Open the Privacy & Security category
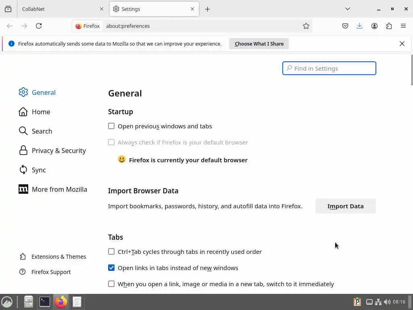Screen dimensions: 413x310 click(x=52, y=151)
